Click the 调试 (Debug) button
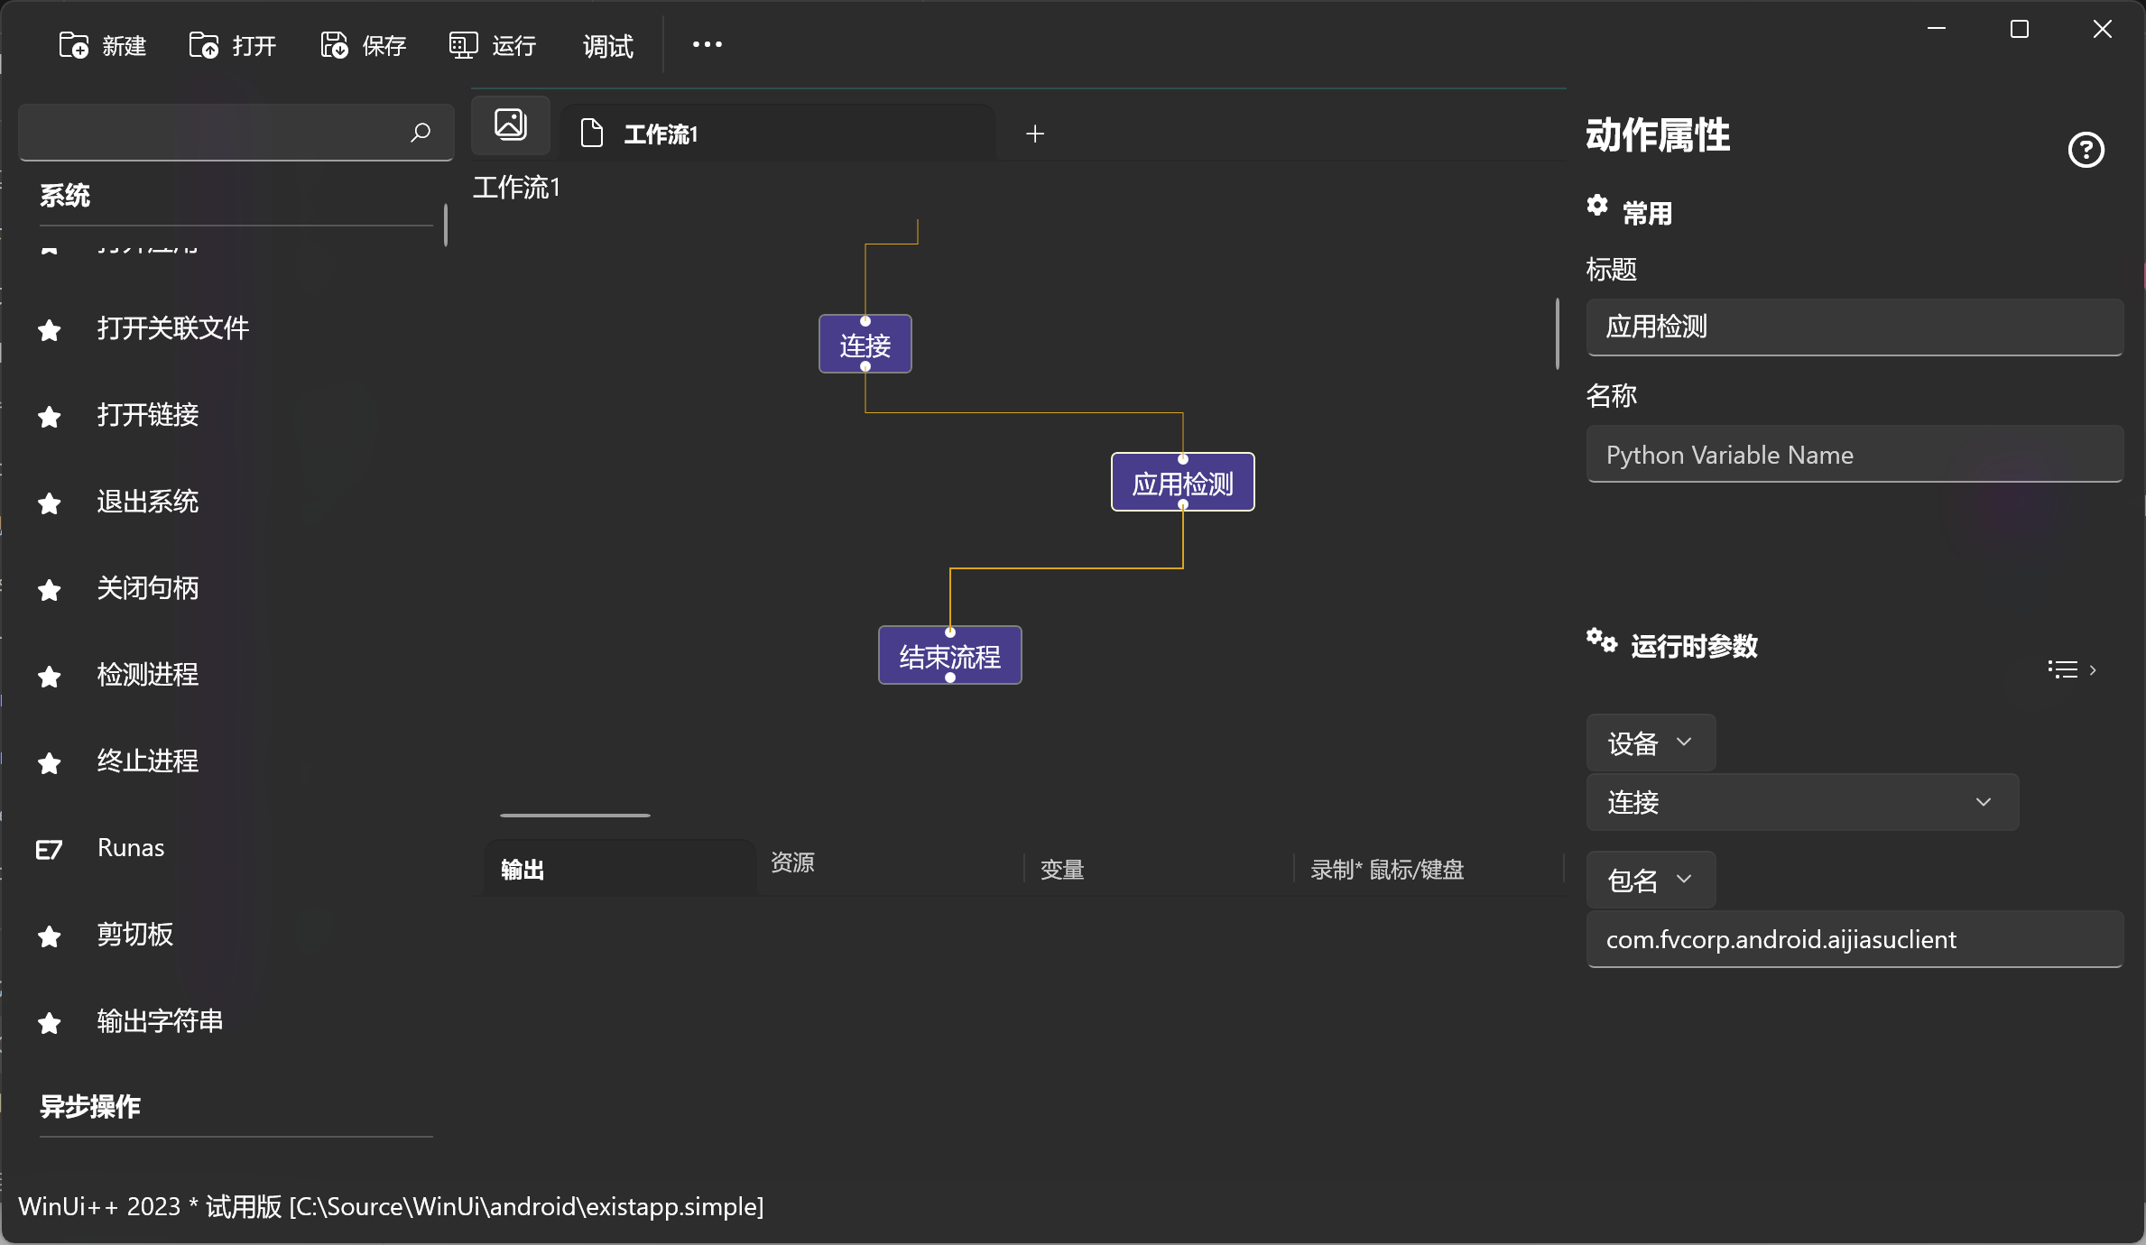Screen dimensions: 2146x1245 [606, 46]
